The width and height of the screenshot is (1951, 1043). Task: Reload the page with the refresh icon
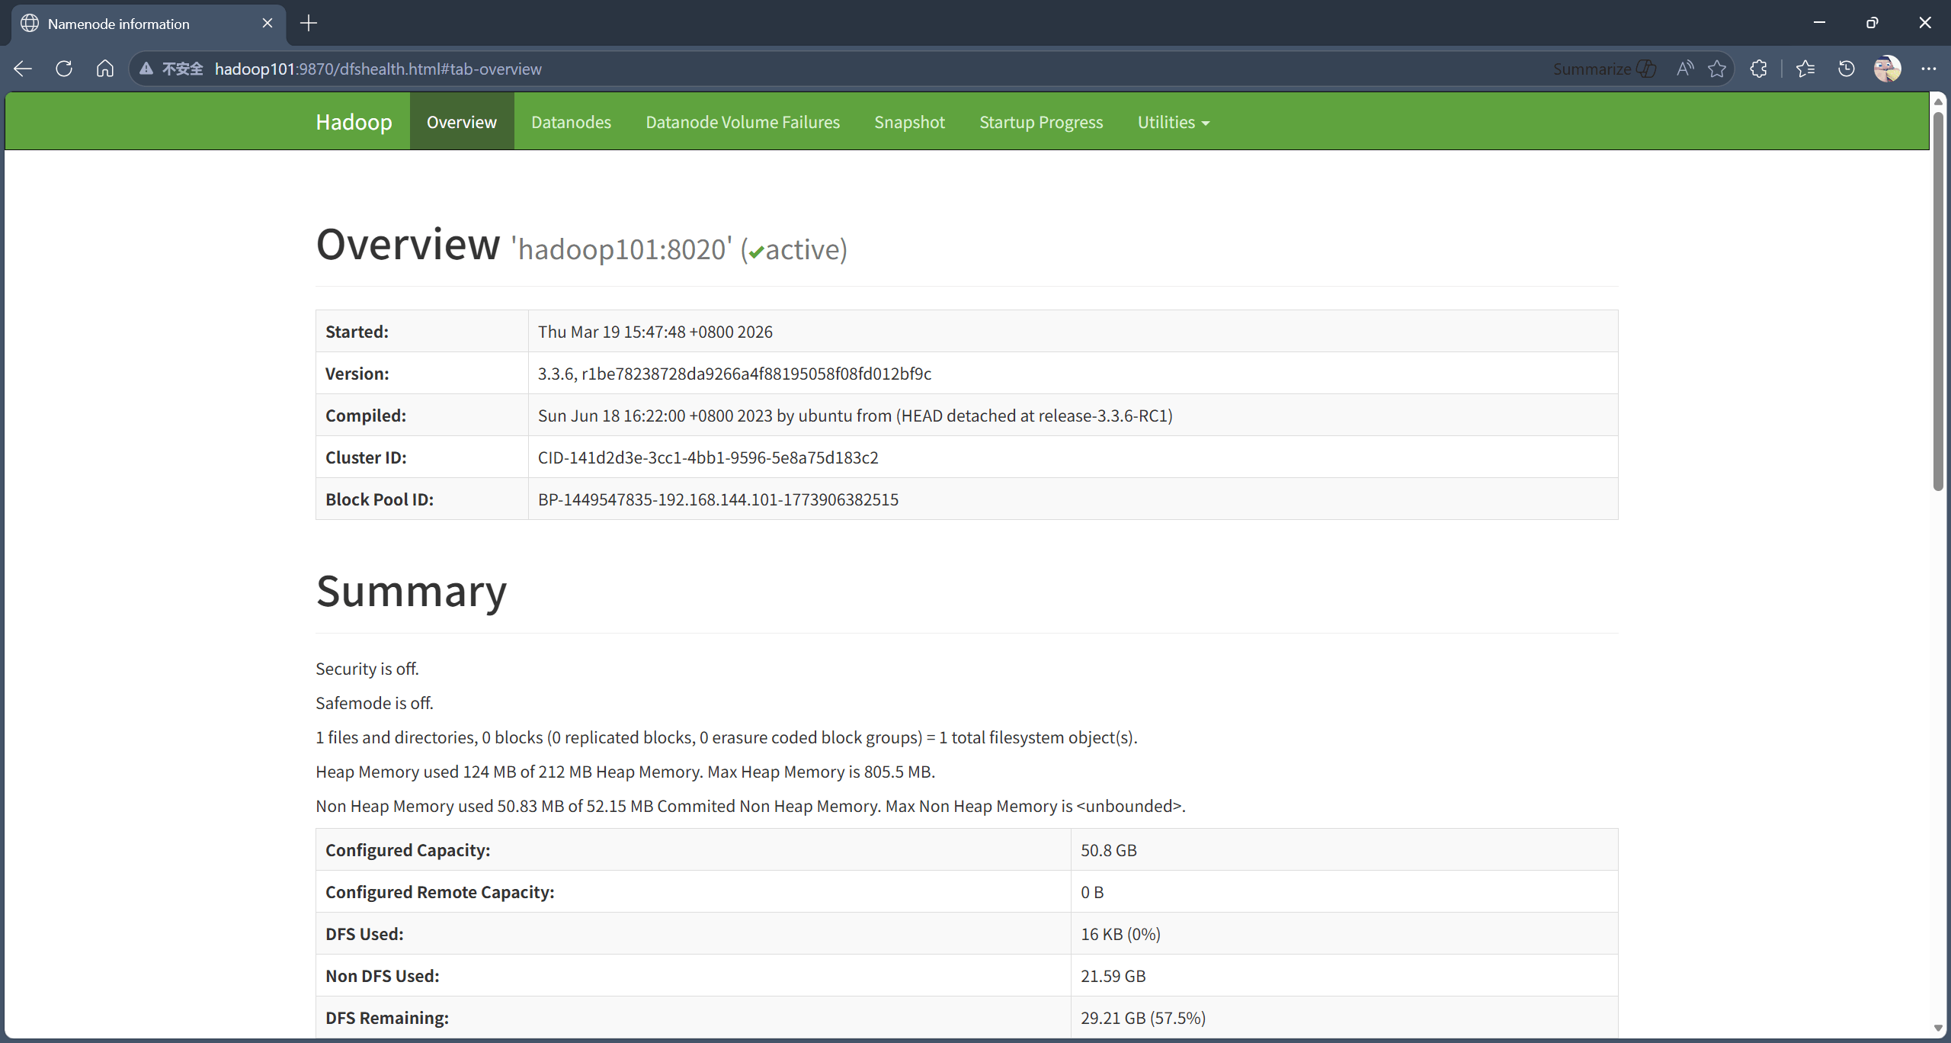tap(64, 69)
